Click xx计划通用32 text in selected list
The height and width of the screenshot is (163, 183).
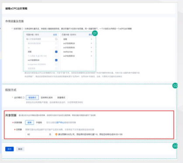coord(69,56)
